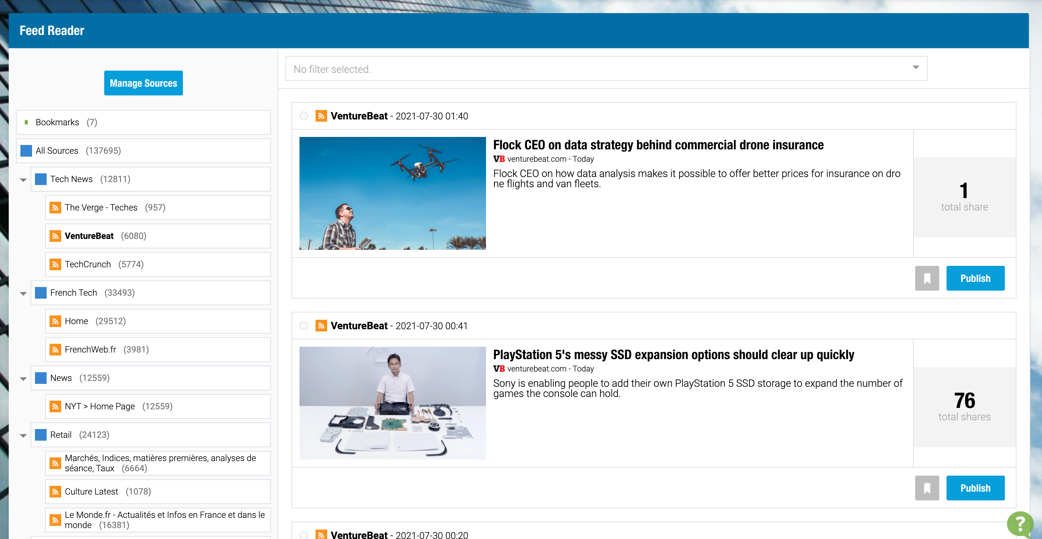Click the Le Monde.fr RSS icon

[55, 520]
